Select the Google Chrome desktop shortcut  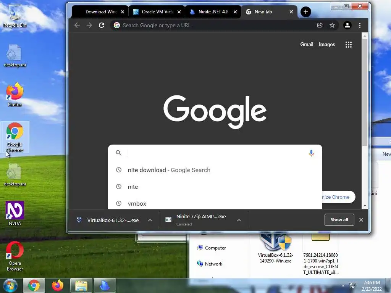coord(15,137)
